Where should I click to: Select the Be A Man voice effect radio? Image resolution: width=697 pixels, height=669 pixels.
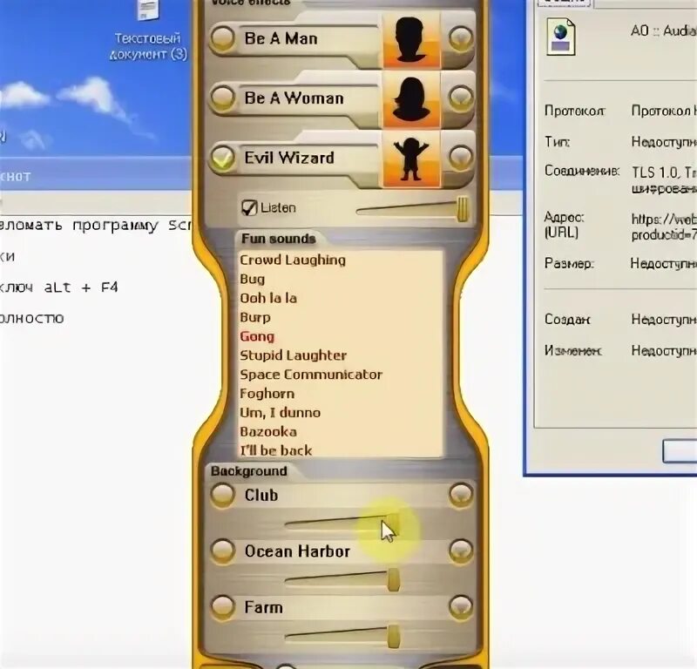223,38
